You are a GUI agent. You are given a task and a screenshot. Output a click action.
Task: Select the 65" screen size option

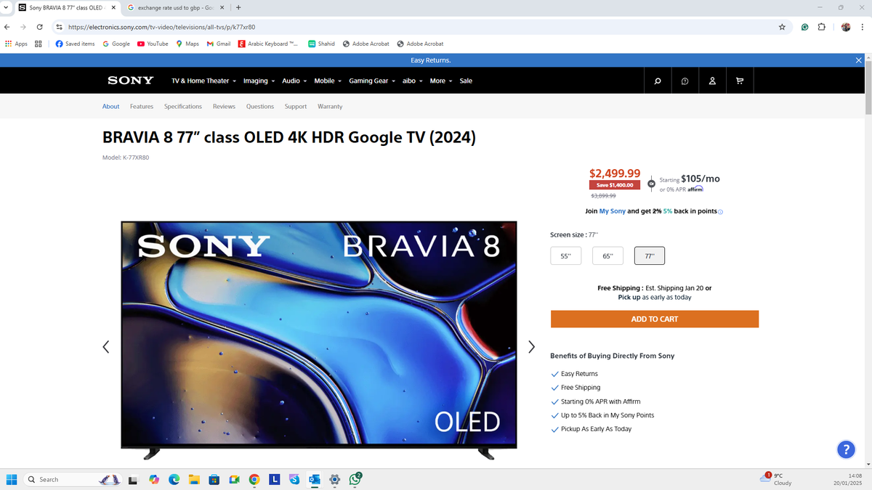[607, 256]
